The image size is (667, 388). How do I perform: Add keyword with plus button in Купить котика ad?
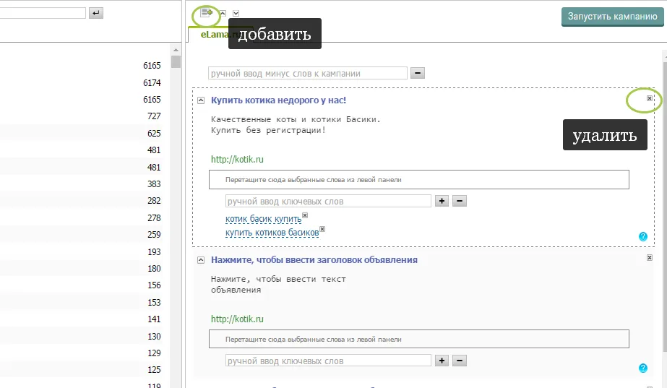442,201
